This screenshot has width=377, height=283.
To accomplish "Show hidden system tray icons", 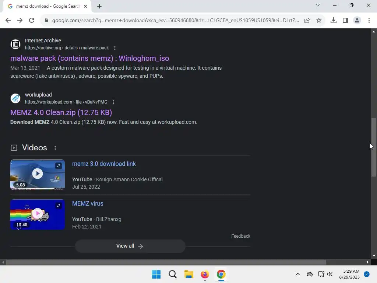I will coord(297,274).
